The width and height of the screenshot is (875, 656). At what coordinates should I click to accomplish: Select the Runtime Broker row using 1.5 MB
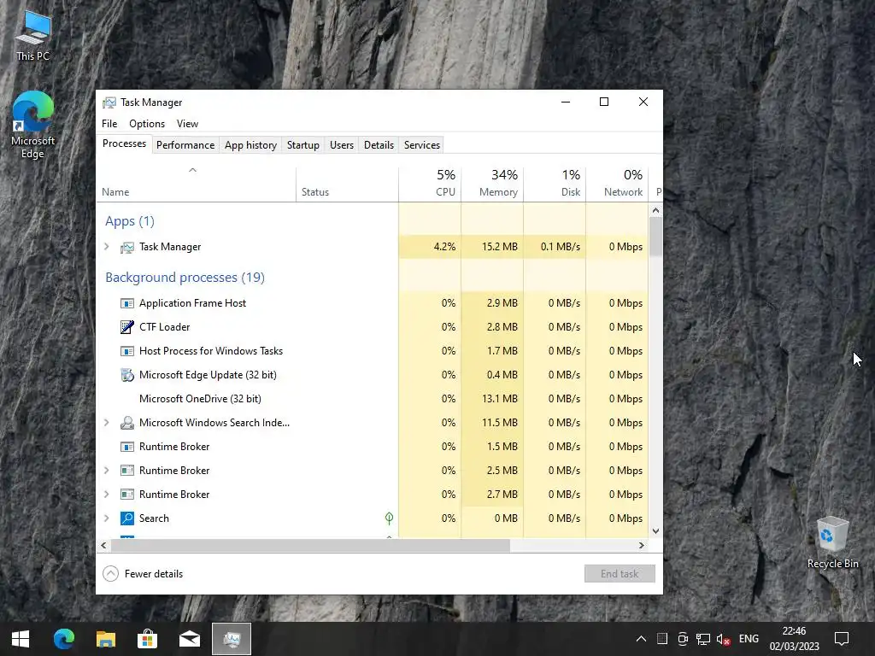(x=373, y=447)
